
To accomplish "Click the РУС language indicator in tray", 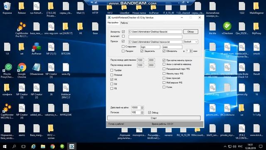I will tap(240, 146).
